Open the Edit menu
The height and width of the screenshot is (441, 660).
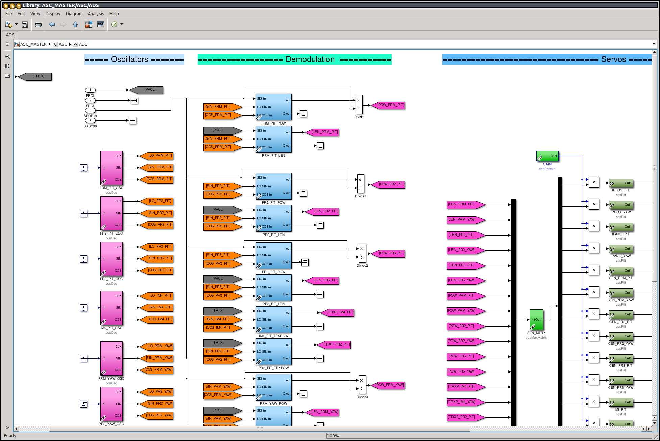tap(21, 14)
